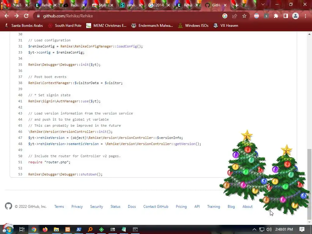
Task: Go back with the browser back arrow
Action: [x=7, y=16]
